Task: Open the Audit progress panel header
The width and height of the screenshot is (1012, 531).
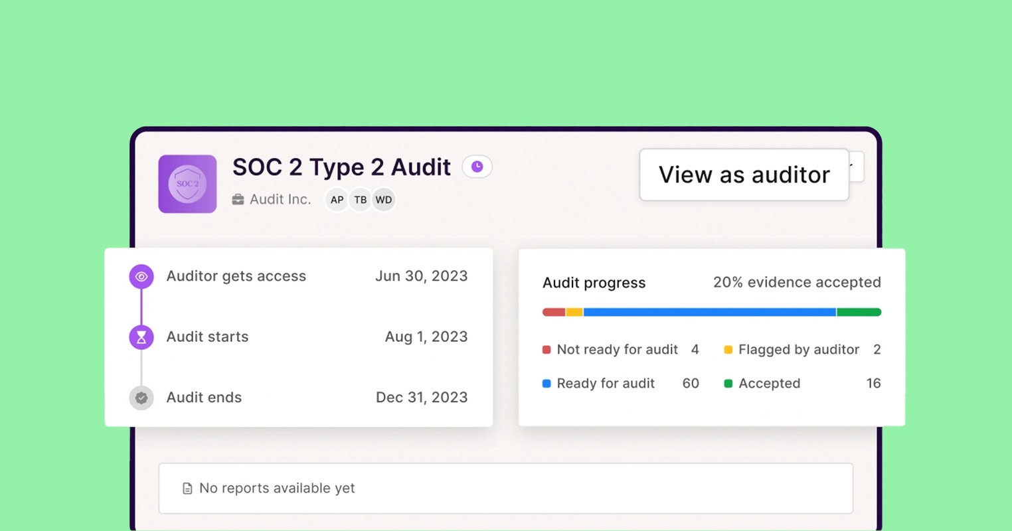Action: point(594,283)
